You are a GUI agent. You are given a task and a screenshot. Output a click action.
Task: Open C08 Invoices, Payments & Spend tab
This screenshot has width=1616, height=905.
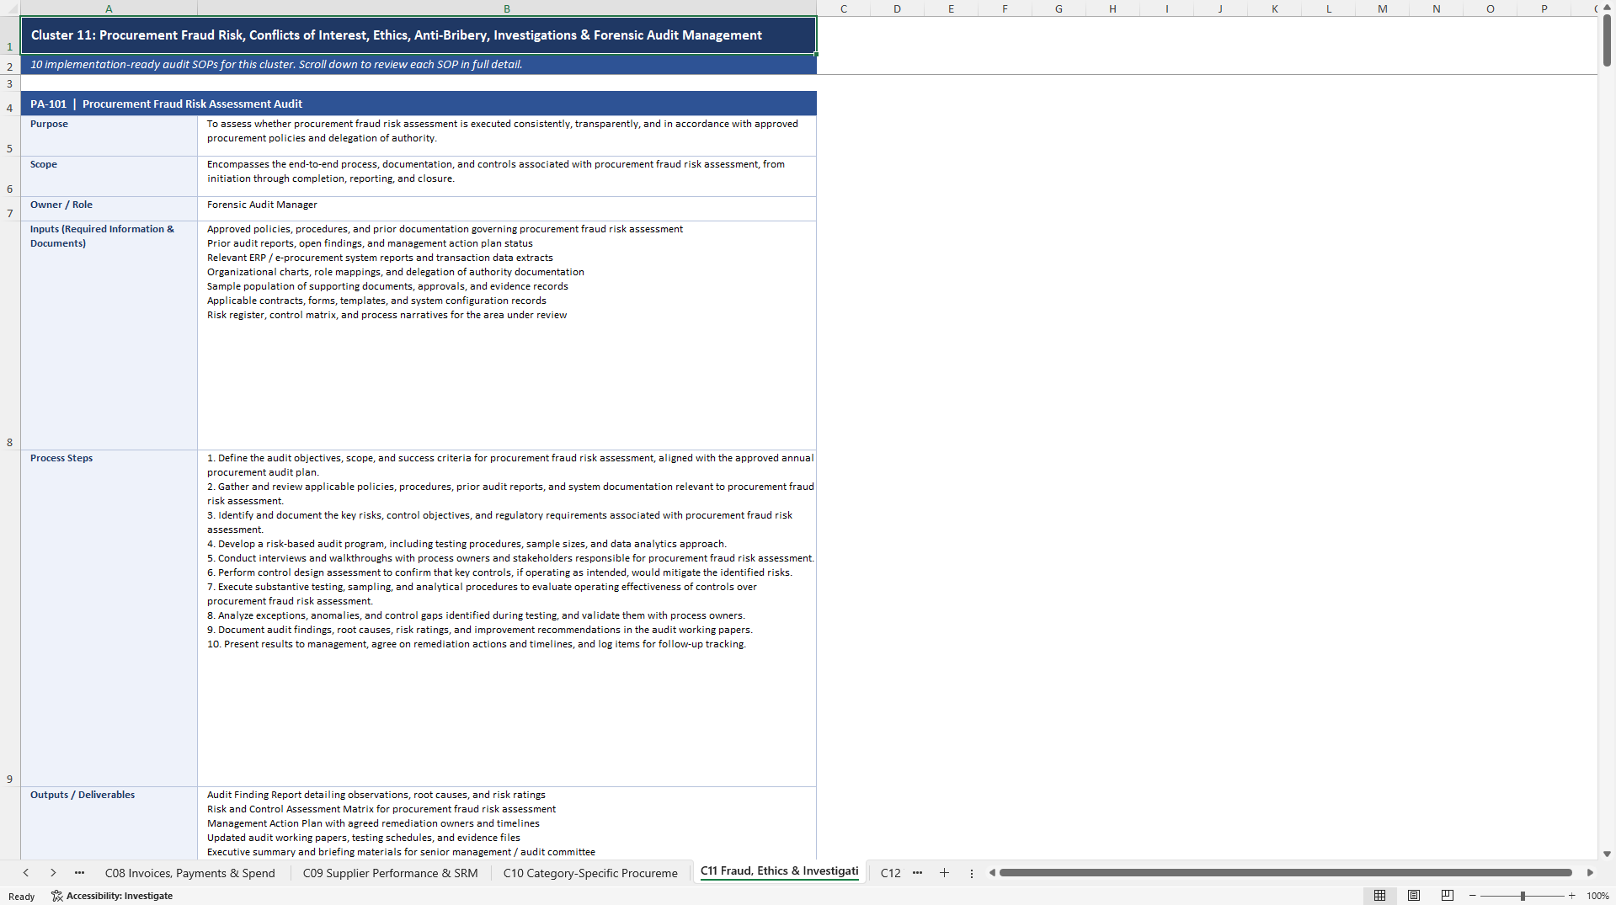[x=189, y=873]
